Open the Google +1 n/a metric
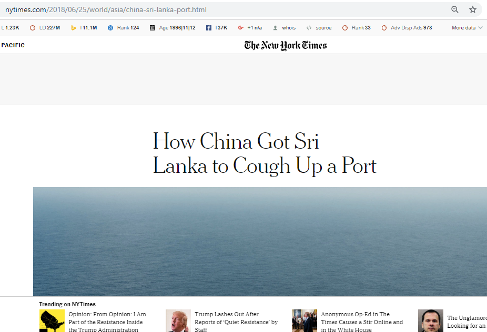487x332 pixels. pos(250,28)
